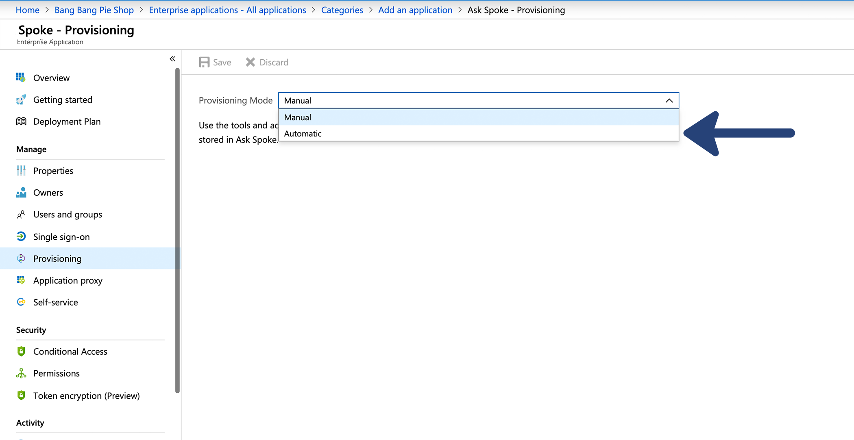Click the Save button label
Viewport: 854px width, 440px height.
(x=222, y=62)
